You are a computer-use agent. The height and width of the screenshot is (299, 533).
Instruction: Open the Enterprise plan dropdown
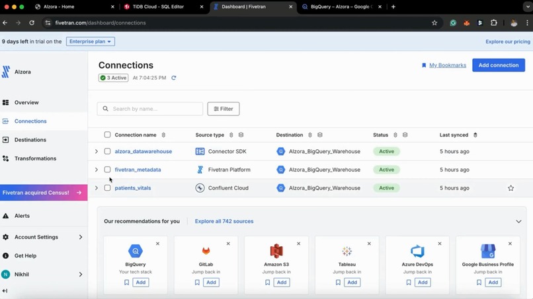pyautogui.click(x=91, y=42)
